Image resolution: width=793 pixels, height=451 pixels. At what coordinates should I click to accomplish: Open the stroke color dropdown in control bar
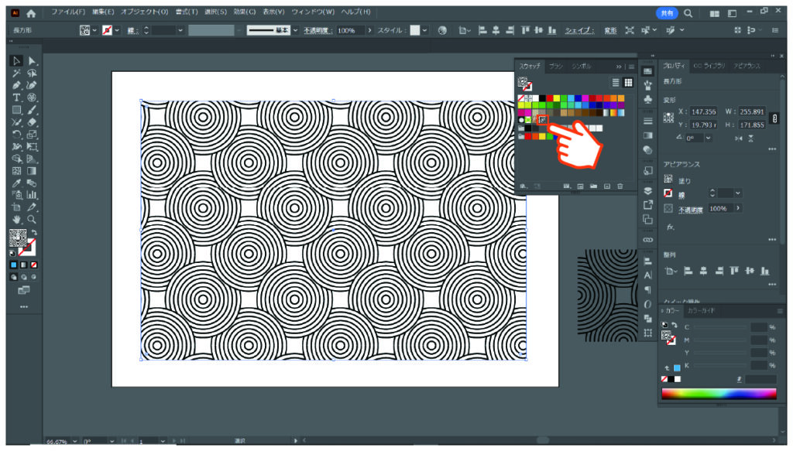(118, 30)
